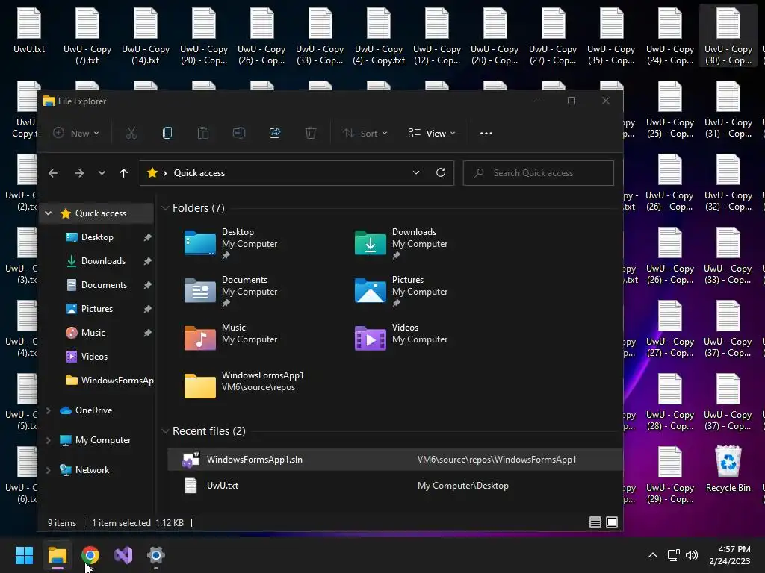Select UwU - Copy (7).txt desktop file

coord(87,36)
